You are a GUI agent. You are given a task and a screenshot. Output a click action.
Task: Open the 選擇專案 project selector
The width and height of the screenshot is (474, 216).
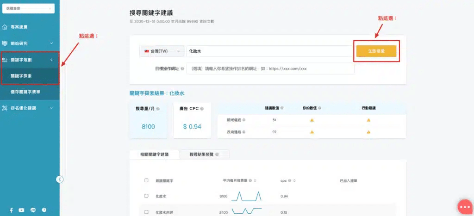click(28, 8)
